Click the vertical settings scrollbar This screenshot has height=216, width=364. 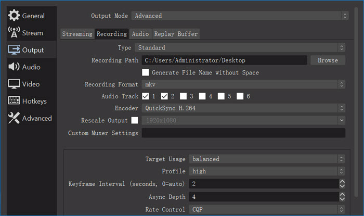(356, 102)
